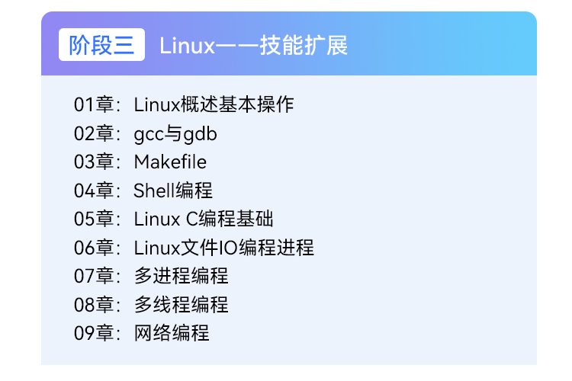Click the 04章 chapter number label

pos(94,190)
